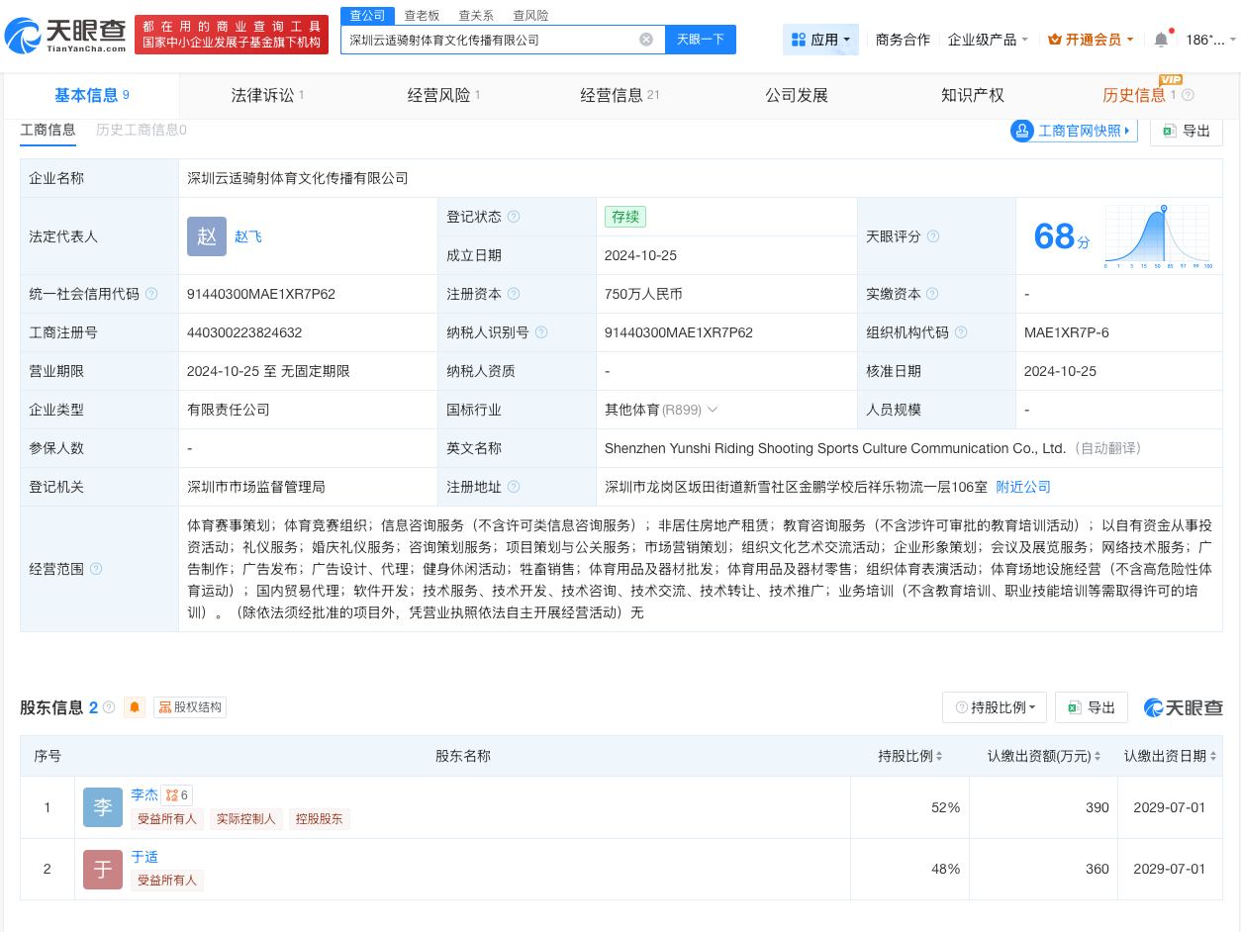
Task: Click the 股权结构 chart icon beside 股东信息
Action: click(x=165, y=707)
